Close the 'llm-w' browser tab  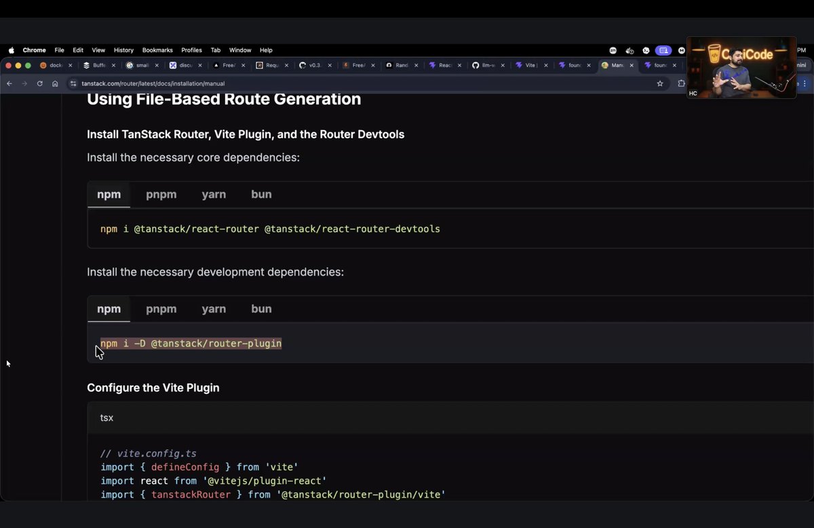point(503,66)
